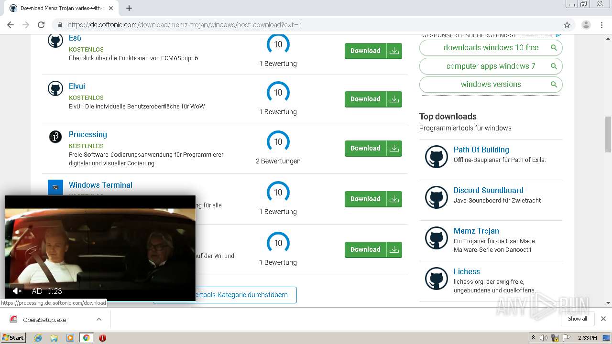
Task: Open Opera icon on taskbar
Action: 102,338
